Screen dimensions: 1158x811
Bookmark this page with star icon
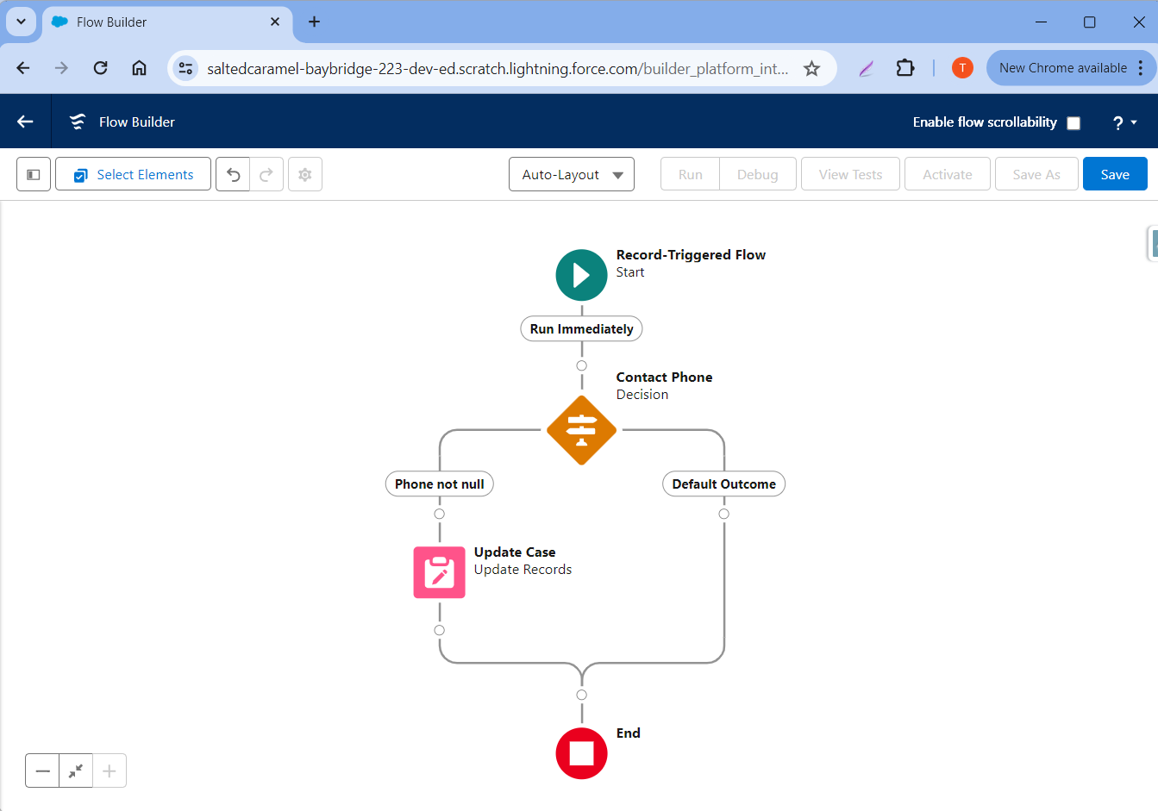pos(811,68)
